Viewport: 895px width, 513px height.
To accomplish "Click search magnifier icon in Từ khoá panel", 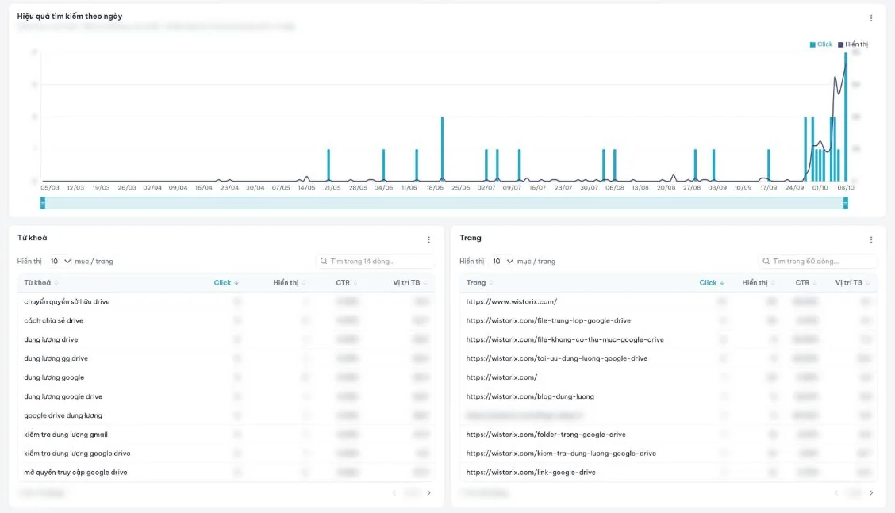I will pos(324,262).
